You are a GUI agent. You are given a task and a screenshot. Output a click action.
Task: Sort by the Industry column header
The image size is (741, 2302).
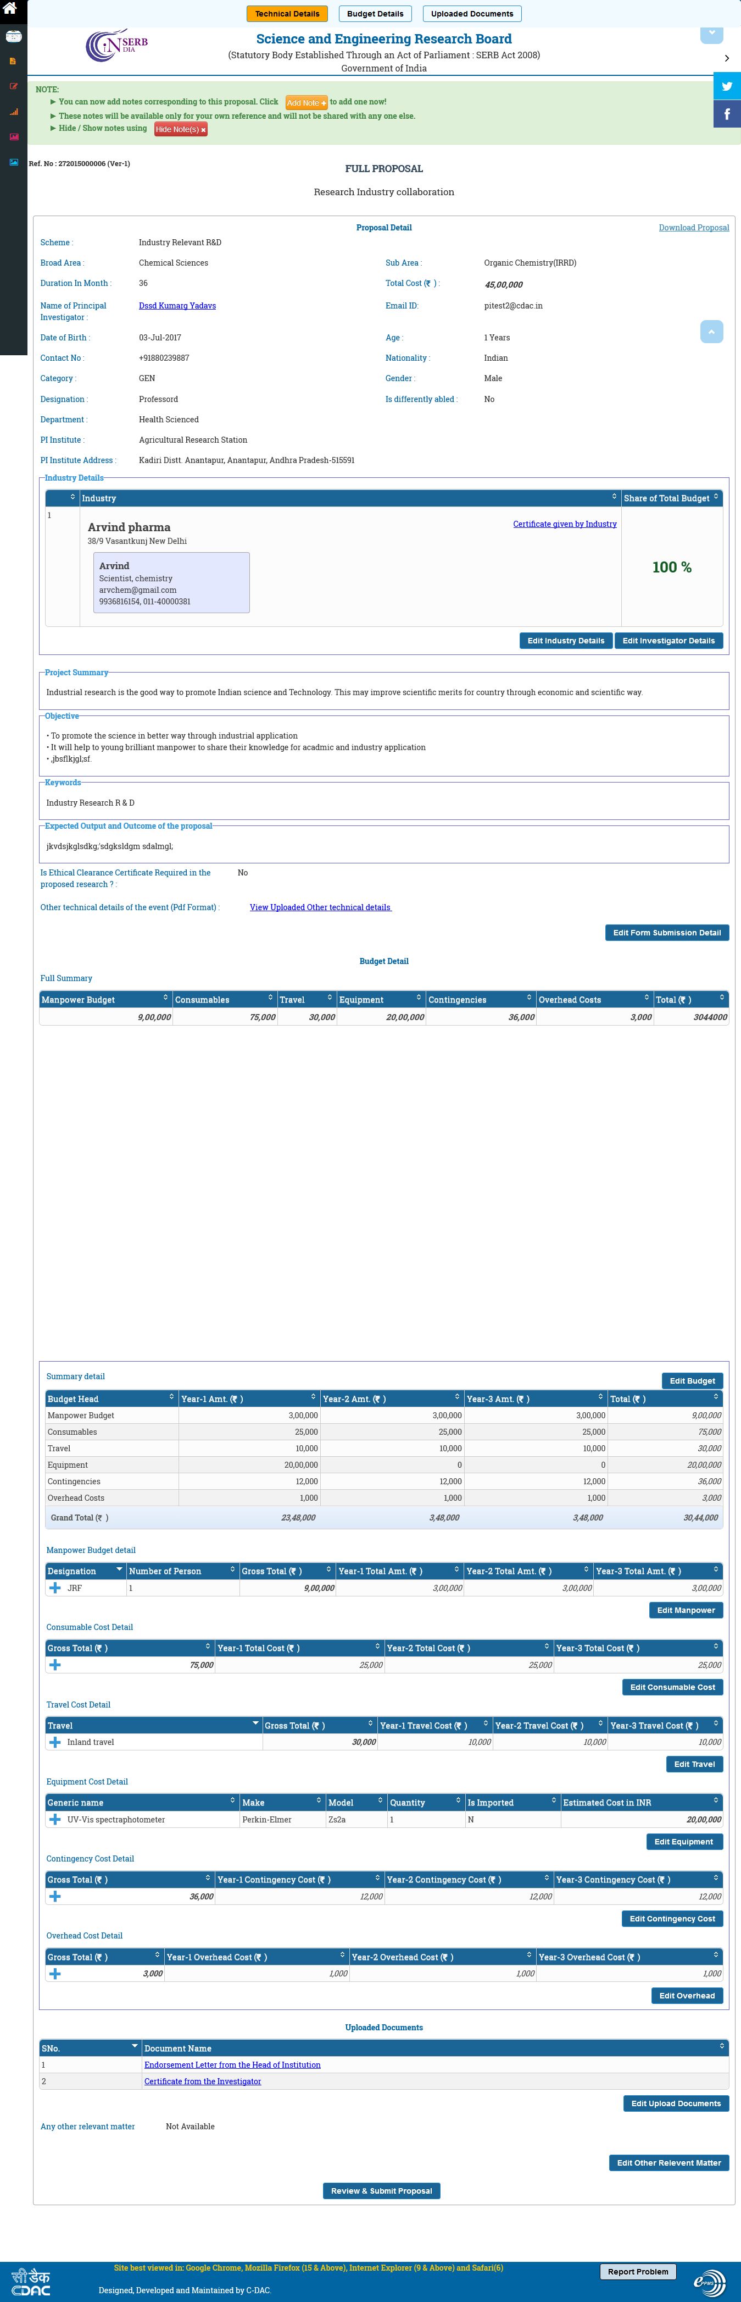click(x=350, y=498)
